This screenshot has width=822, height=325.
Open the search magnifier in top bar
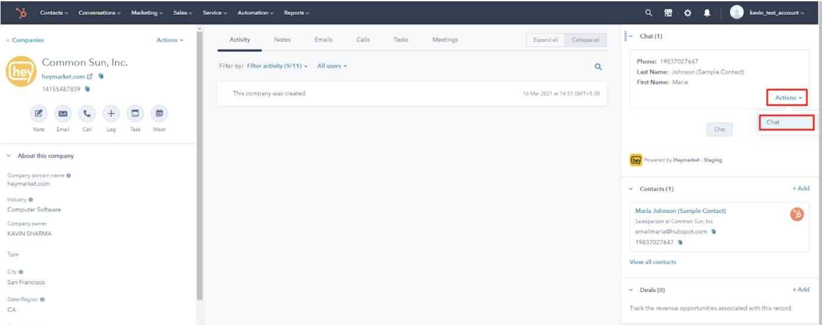[x=649, y=12]
